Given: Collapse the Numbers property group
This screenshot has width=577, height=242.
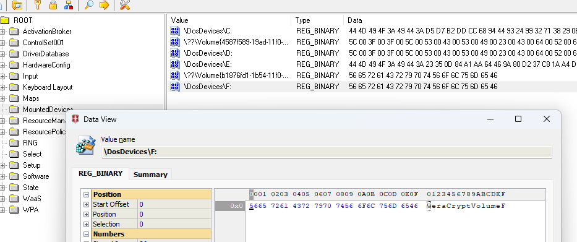Looking at the screenshot, I should tap(86, 235).
